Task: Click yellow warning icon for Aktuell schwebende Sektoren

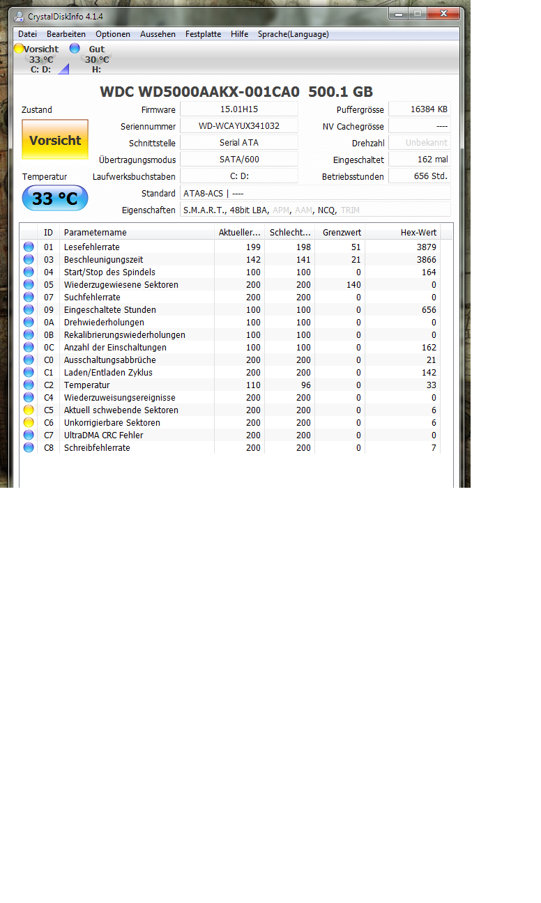Action: coord(29,410)
